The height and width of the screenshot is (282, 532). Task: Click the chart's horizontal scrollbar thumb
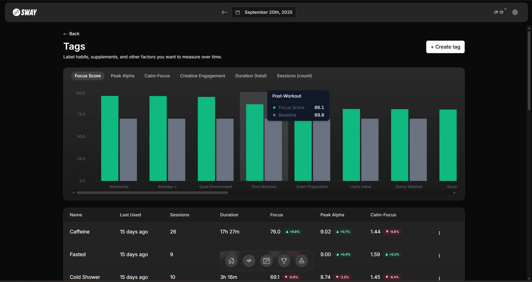point(152,193)
